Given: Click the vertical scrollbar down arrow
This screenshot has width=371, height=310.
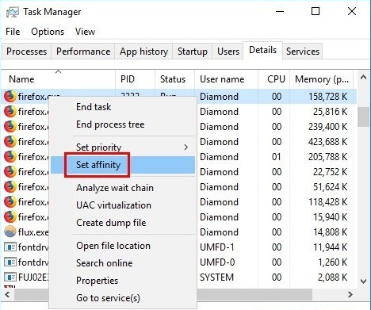Looking at the screenshot, I should click(x=364, y=281).
